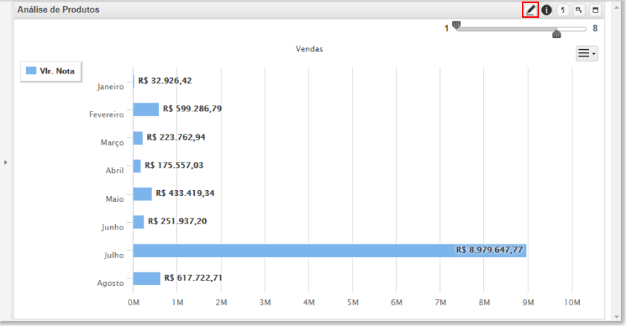
Task: Click the R$ 8.979.647,77 value label
Action: [489, 250]
